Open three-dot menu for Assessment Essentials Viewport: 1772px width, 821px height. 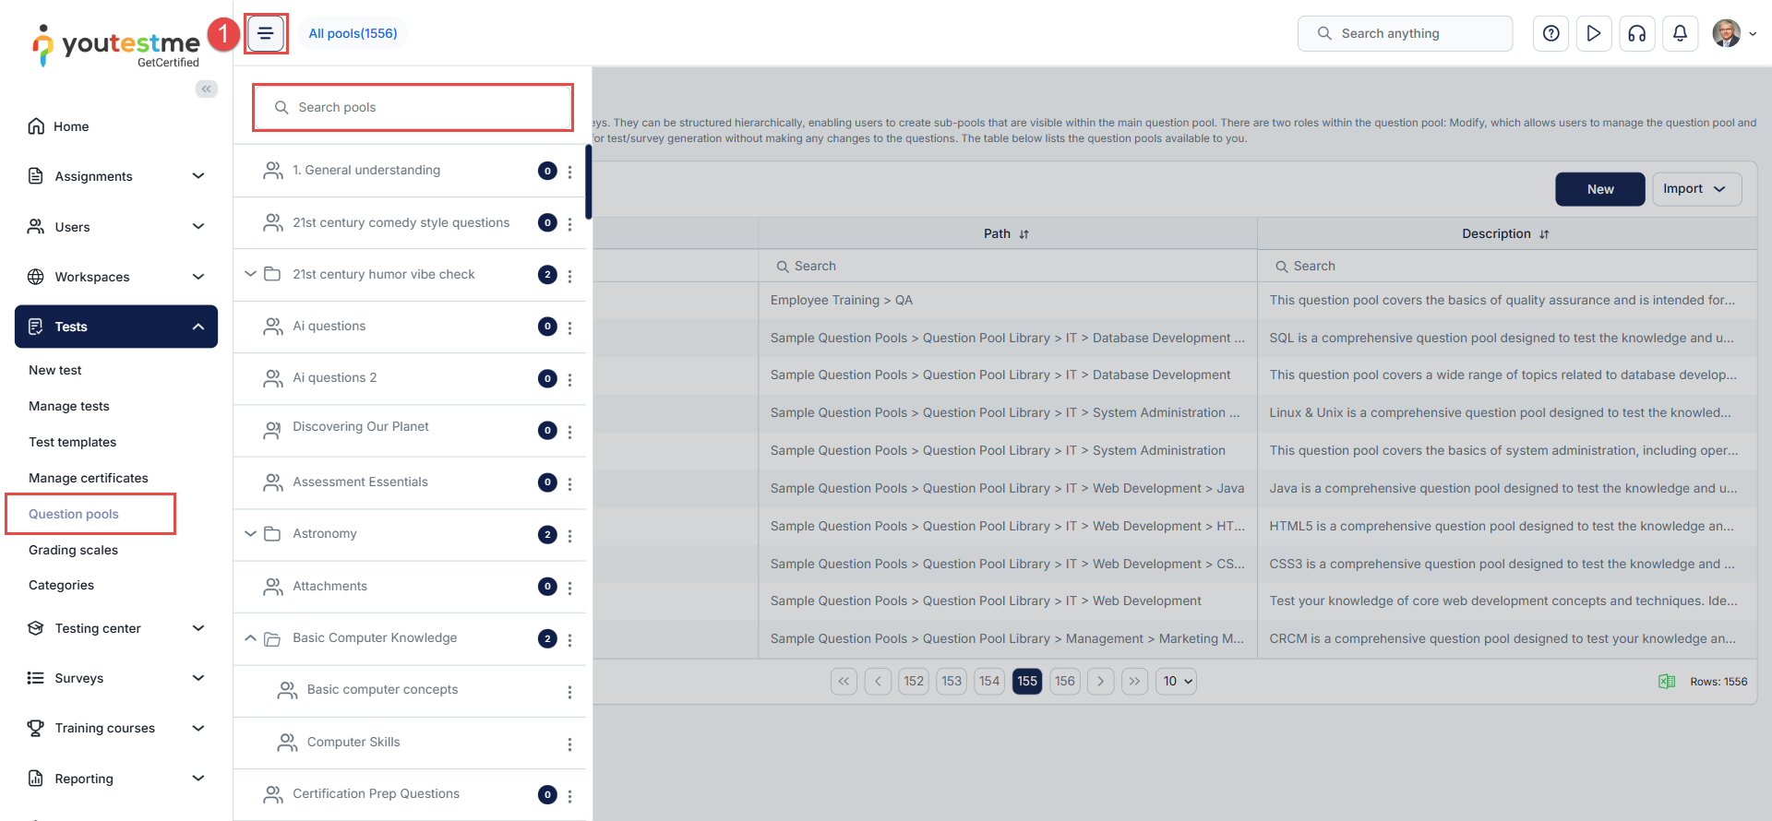tap(570, 483)
